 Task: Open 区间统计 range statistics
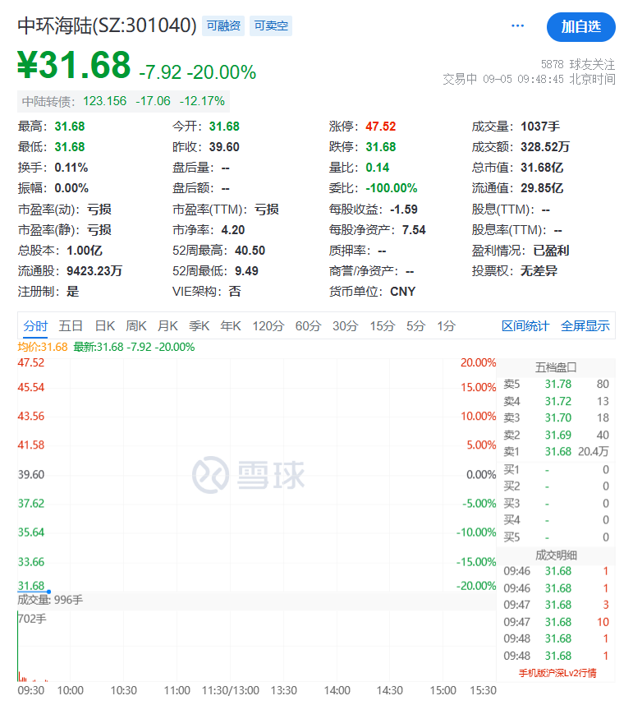point(525,326)
